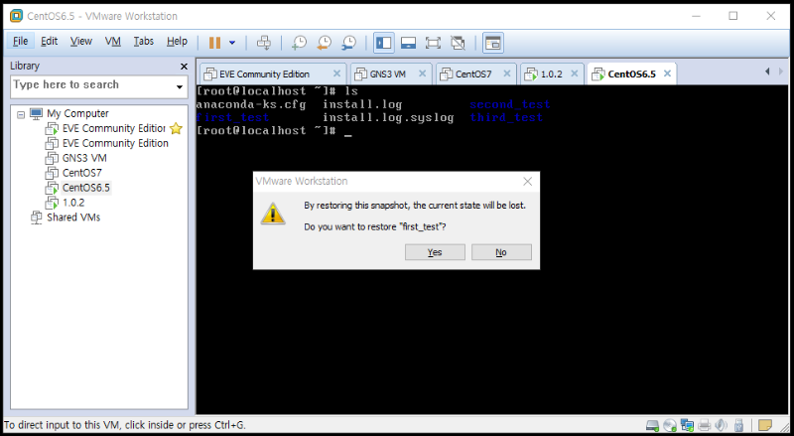
Task: Close the CentOS7 tab
Action: coord(506,73)
